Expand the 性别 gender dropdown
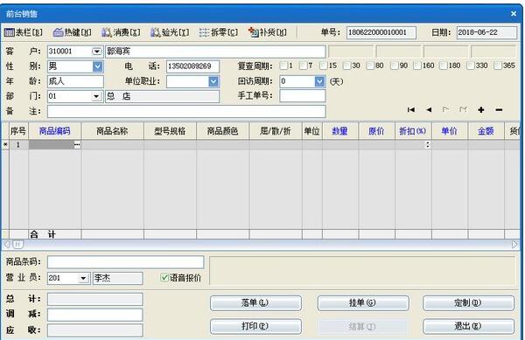This screenshot has height=340, width=525. [x=97, y=66]
